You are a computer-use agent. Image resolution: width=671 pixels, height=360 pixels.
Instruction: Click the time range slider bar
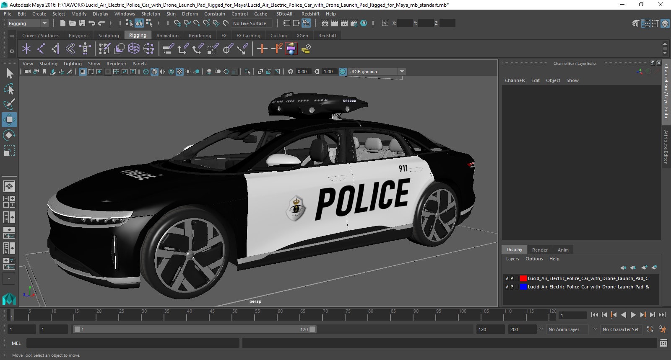pos(195,329)
